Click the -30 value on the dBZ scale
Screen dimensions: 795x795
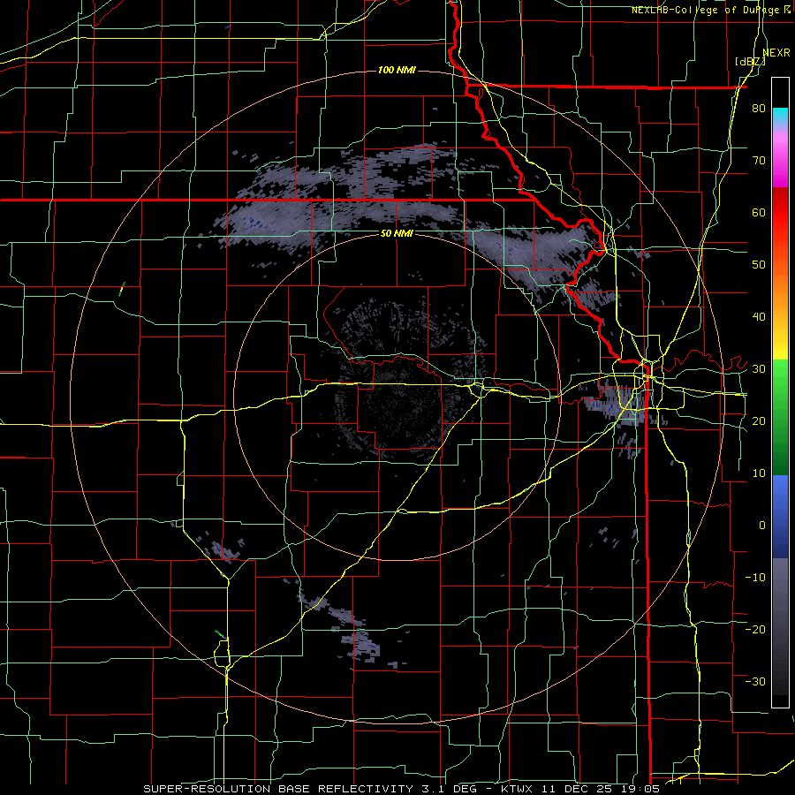coord(755,681)
